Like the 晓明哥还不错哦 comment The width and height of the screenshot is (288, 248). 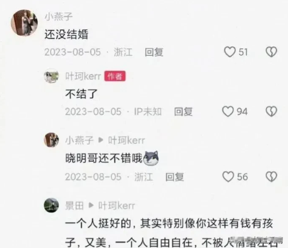coord(228,177)
